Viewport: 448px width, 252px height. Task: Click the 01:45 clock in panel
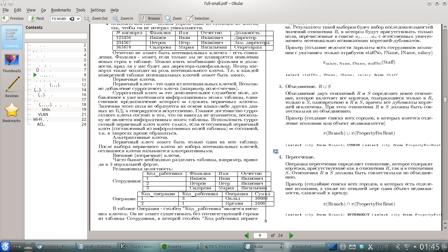429,246
